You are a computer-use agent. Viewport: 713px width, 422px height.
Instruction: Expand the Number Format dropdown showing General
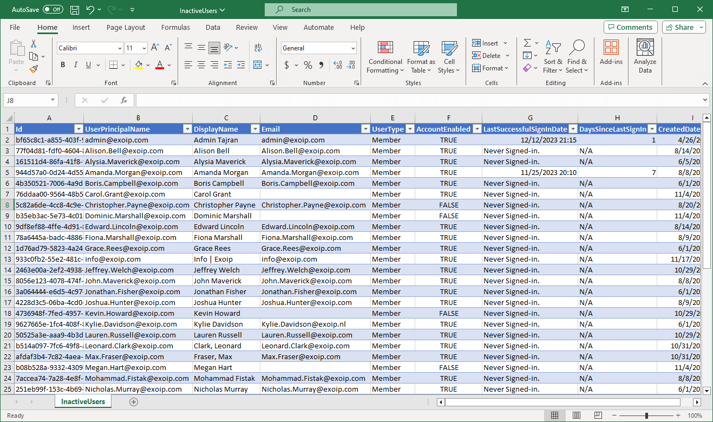coord(353,48)
